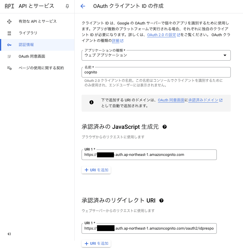Pin the API とサービス sidebar
This screenshot has width=243, height=250.
coord(67,6)
